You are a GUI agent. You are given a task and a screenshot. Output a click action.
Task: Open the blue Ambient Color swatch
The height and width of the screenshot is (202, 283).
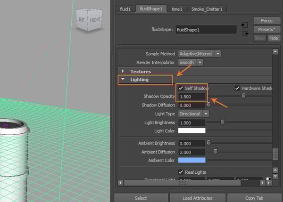(x=191, y=160)
